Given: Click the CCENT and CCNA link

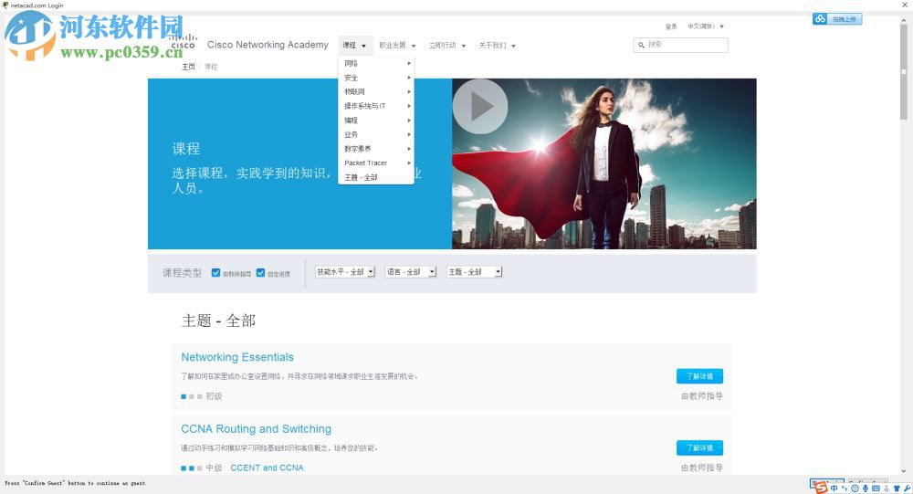Looking at the screenshot, I should (267, 468).
